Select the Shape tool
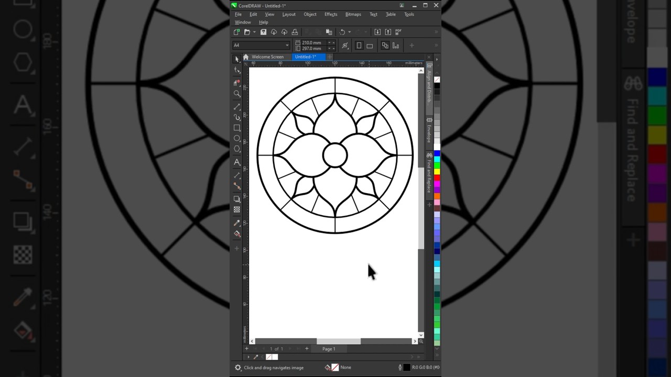Viewport: 671px width, 377px height. [x=237, y=70]
